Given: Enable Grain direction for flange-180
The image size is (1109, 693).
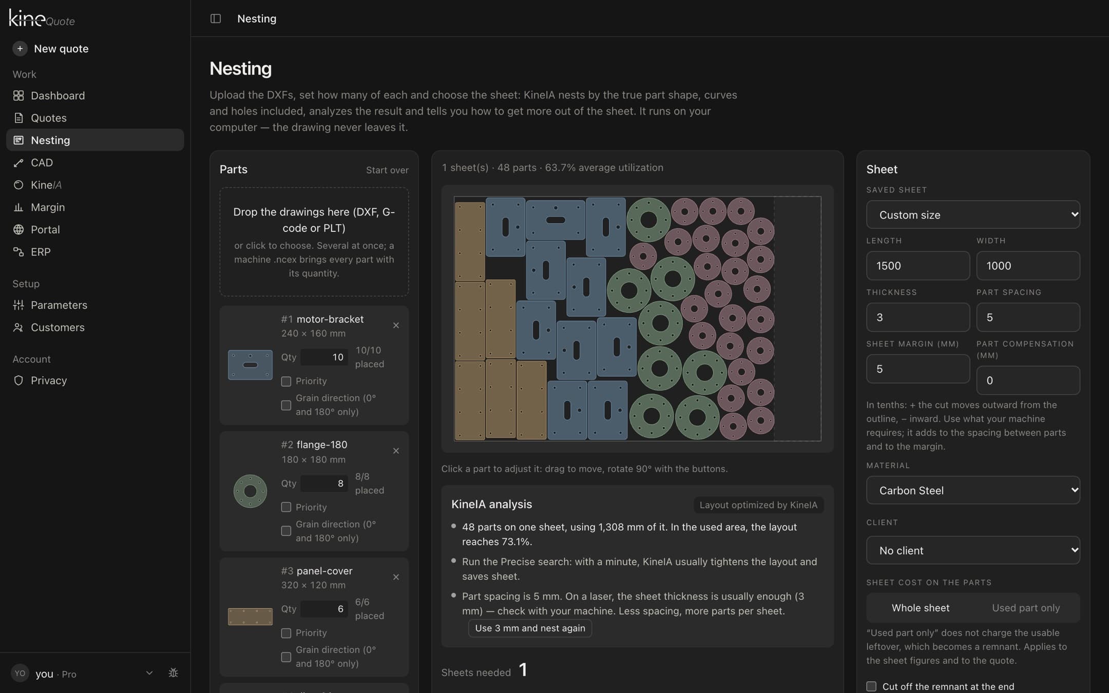Looking at the screenshot, I should (x=286, y=531).
